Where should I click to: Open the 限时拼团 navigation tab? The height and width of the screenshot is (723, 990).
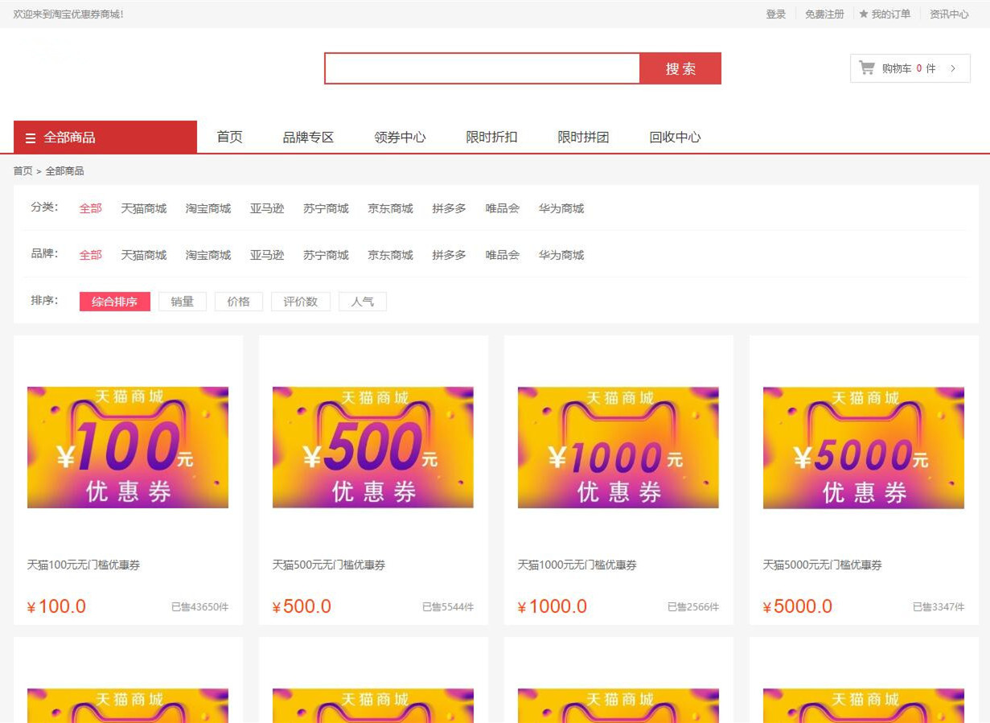[583, 138]
